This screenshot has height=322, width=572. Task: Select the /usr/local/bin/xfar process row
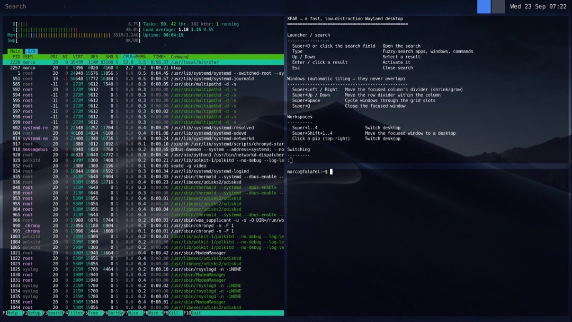[x=144, y=63]
